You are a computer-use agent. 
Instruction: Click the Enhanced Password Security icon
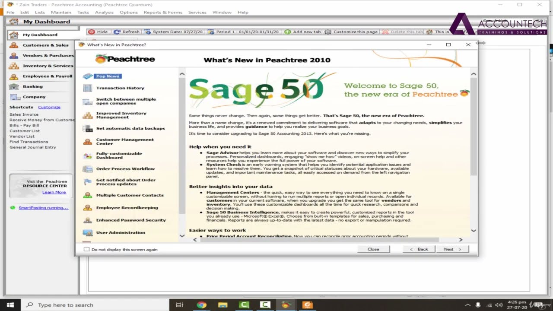88,220
